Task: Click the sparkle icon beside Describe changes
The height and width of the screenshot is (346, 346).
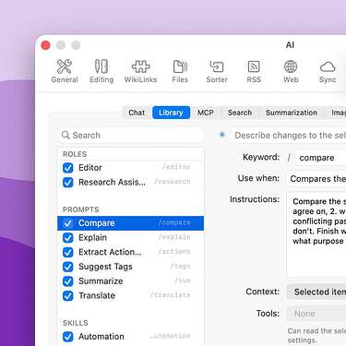Action: point(222,135)
